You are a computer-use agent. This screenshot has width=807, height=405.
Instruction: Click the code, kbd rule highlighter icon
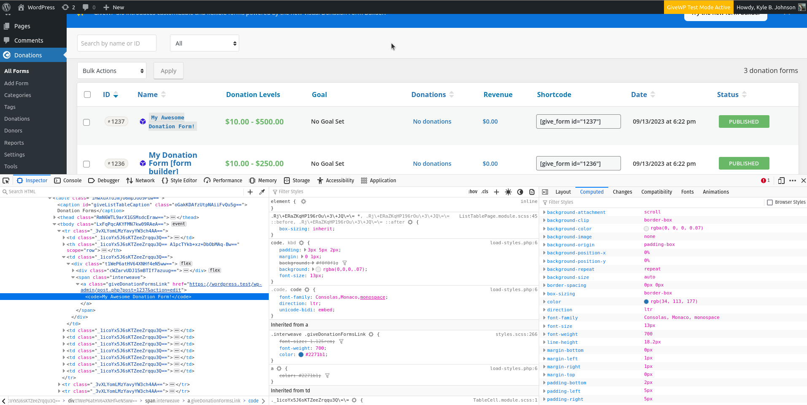pyautogui.click(x=301, y=243)
